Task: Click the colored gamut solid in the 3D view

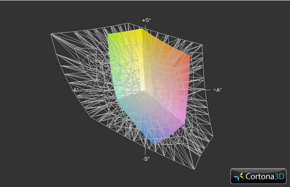Action: pyautogui.click(x=149, y=87)
